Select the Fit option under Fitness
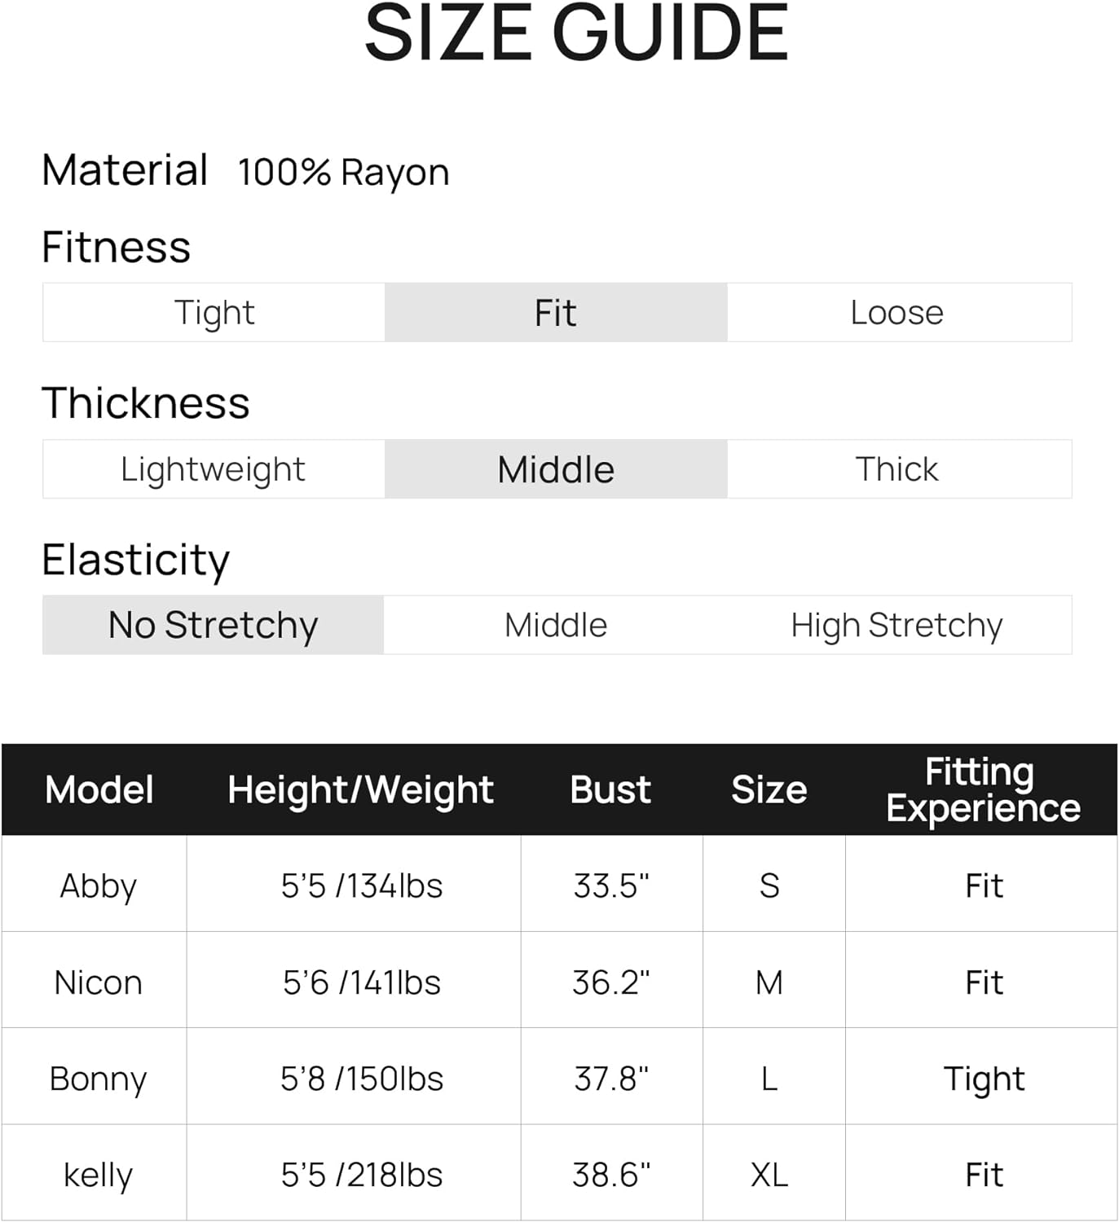 coord(556,313)
